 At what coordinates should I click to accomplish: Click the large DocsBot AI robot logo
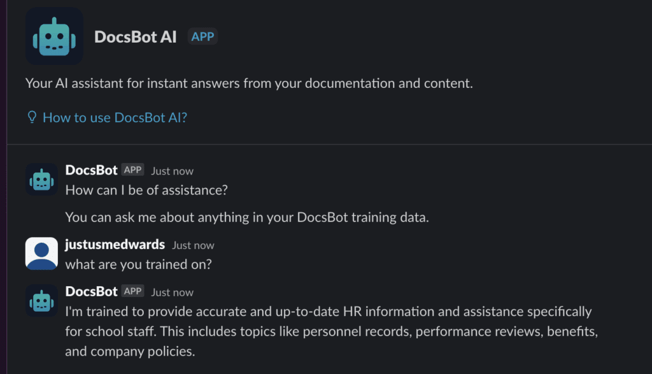(x=54, y=36)
